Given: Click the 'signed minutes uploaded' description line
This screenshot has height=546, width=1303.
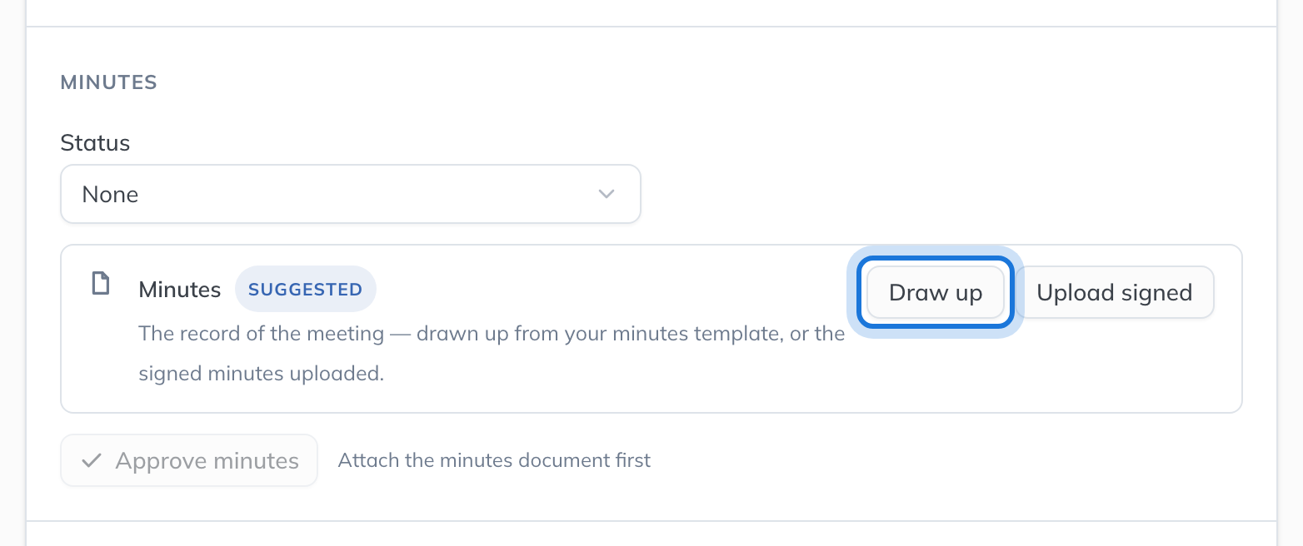Looking at the screenshot, I should [262, 374].
